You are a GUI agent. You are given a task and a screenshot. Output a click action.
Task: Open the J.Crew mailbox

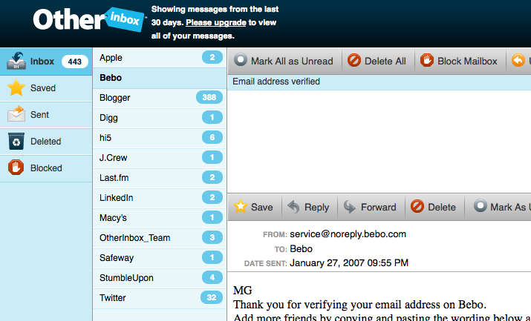pos(160,158)
